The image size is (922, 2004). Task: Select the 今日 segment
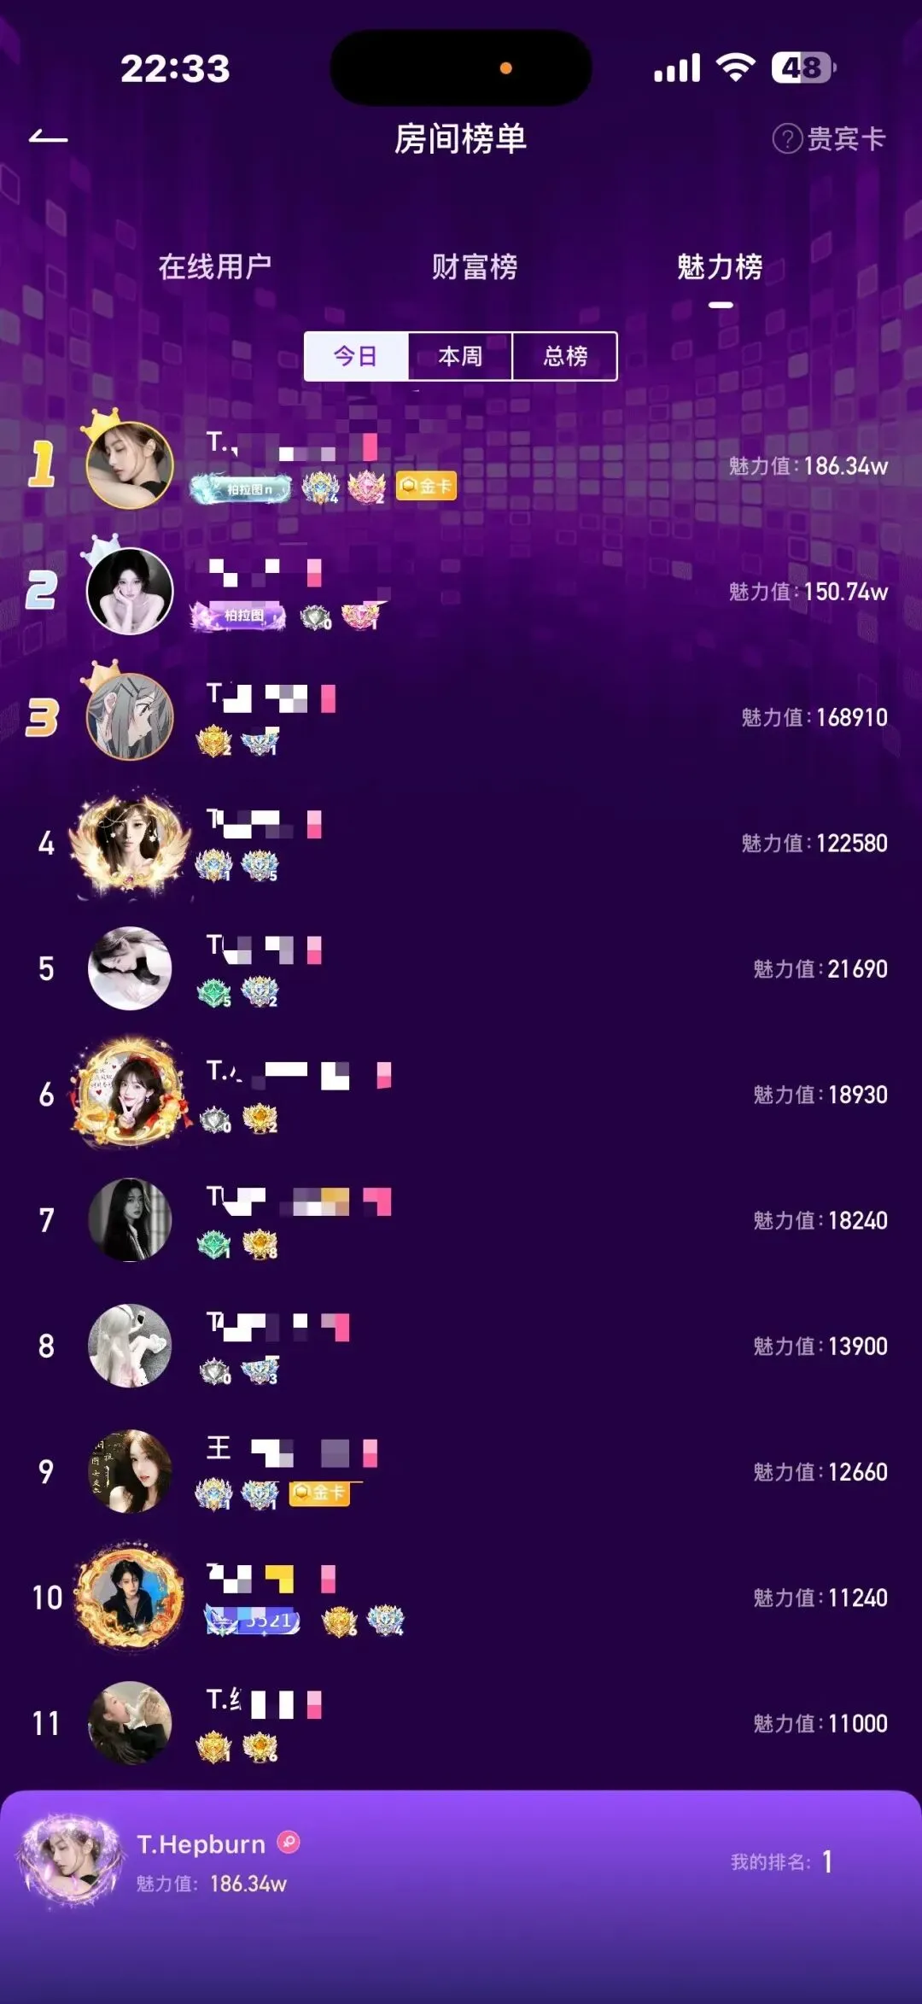[356, 356]
